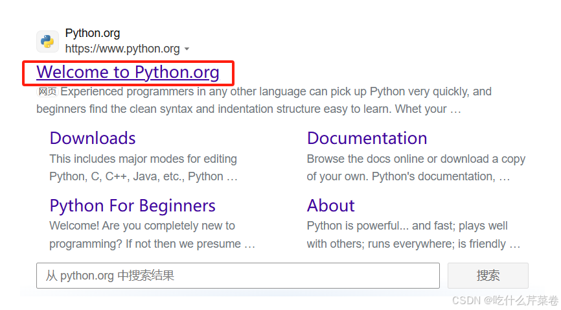Click the Python logo favicon
The width and height of the screenshot is (561, 310).
[47, 42]
